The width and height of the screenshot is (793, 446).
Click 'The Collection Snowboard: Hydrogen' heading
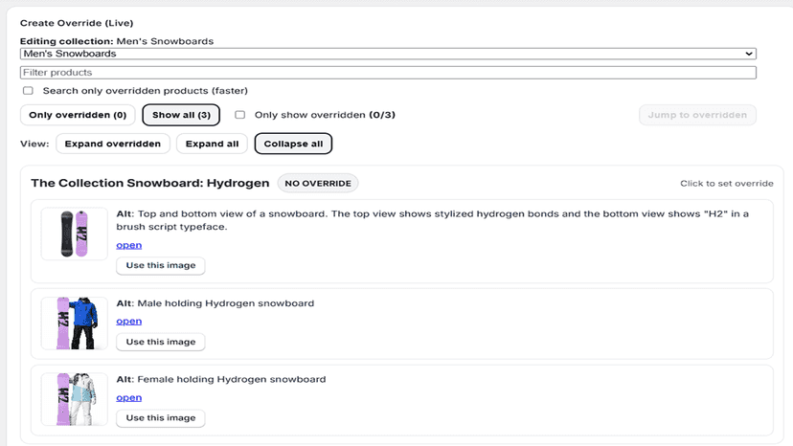pyautogui.click(x=150, y=183)
